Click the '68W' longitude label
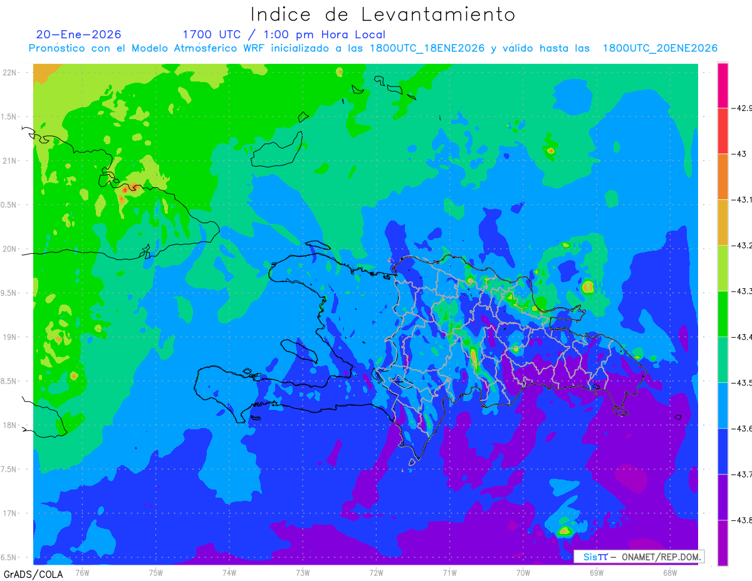752x581 pixels. click(x=670, y=573)
